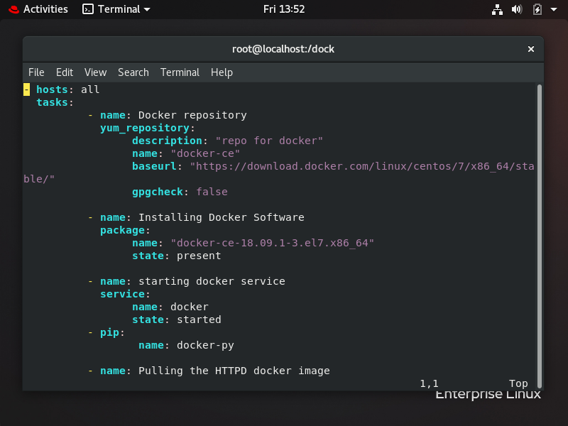Click the download.docker.com URL string
Screen dimensions: 568x426
coord(362,166)
